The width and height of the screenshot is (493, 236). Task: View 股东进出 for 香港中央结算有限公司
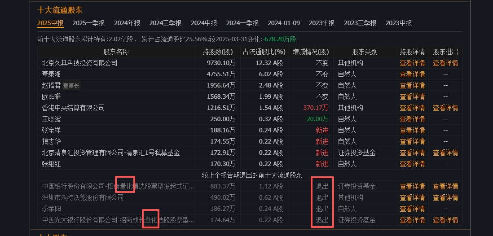tap(445, 108)
